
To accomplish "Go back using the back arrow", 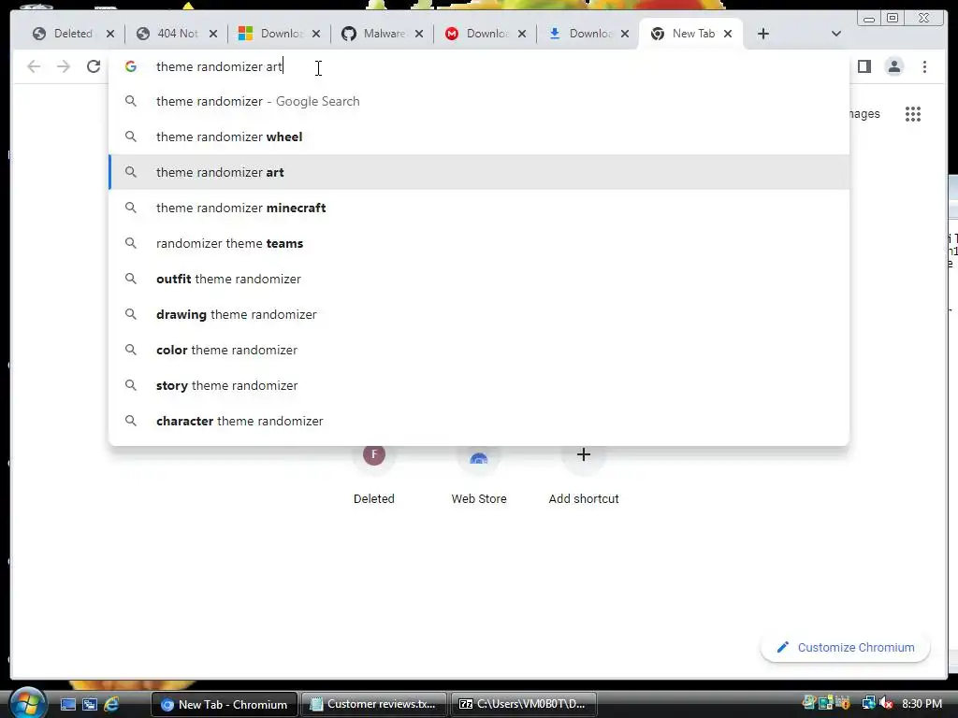I will pos(34,66).
